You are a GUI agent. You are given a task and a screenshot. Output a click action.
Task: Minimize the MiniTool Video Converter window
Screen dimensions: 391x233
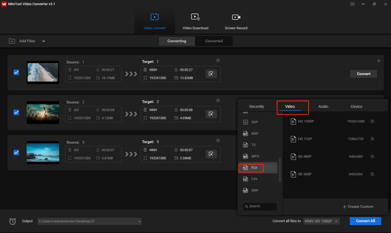pos(364,4)
